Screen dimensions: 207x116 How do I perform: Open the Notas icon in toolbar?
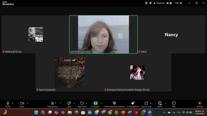pos(160,104)
